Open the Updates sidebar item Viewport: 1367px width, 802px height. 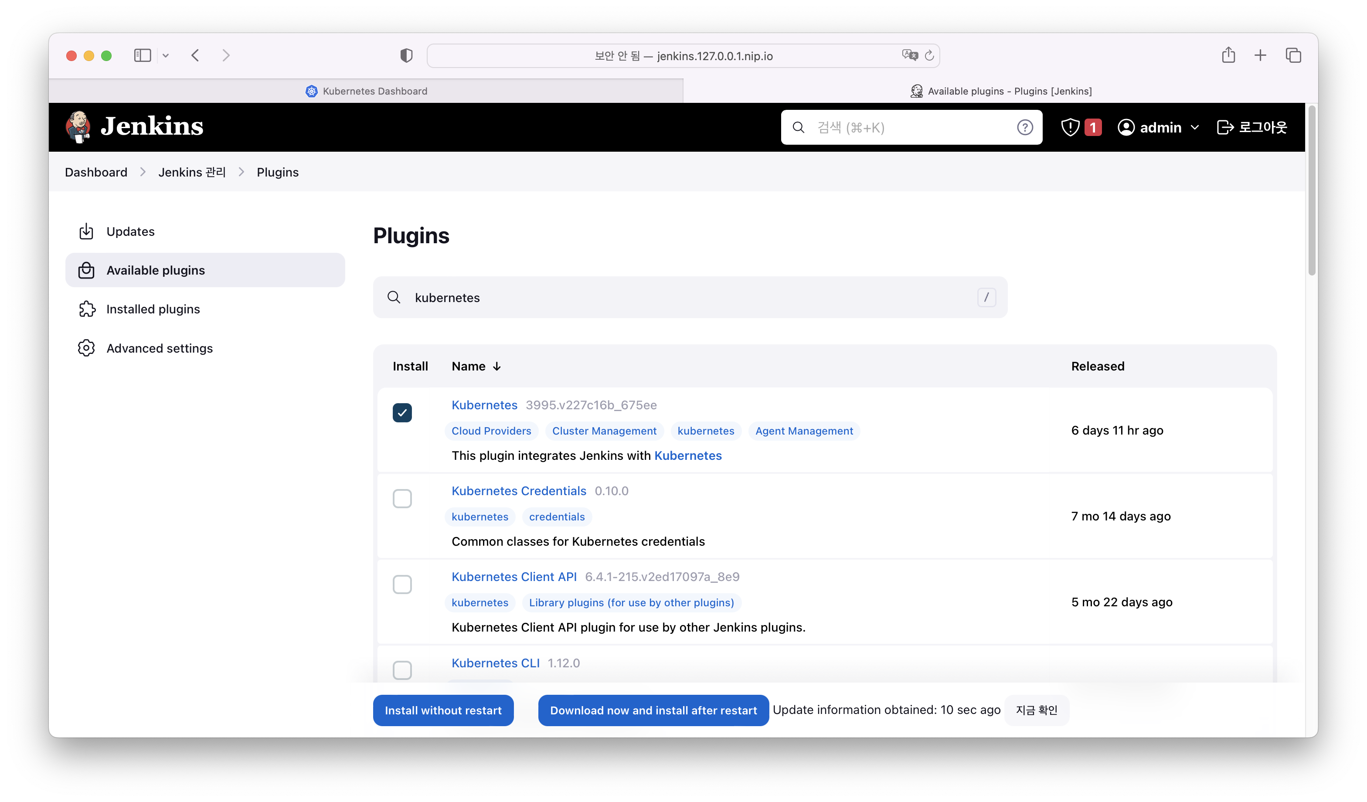(205, 231)
